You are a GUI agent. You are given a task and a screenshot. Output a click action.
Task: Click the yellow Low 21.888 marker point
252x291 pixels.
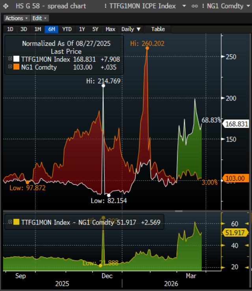(x=100, y=266)
